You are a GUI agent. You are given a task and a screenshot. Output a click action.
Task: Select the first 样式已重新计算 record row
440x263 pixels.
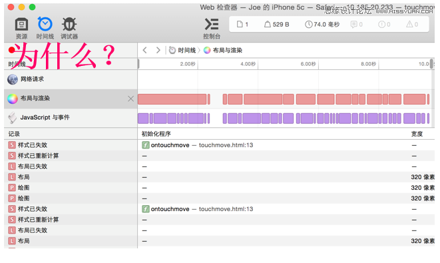(219, 156)
